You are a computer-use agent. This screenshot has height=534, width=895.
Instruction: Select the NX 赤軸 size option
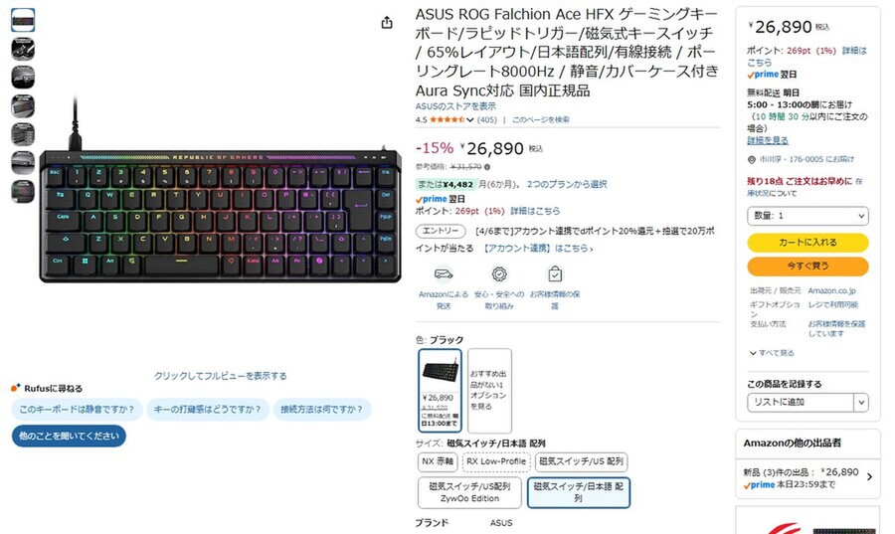point(438,461)
